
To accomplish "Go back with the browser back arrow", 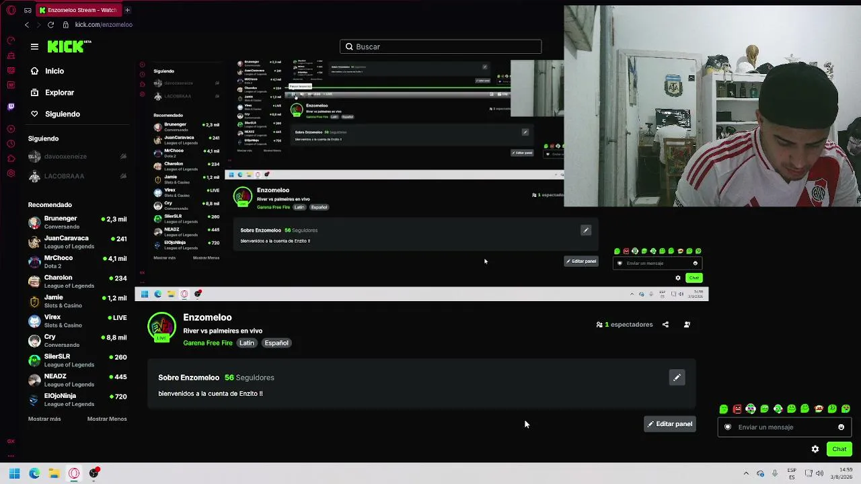I will pos(27,25).
